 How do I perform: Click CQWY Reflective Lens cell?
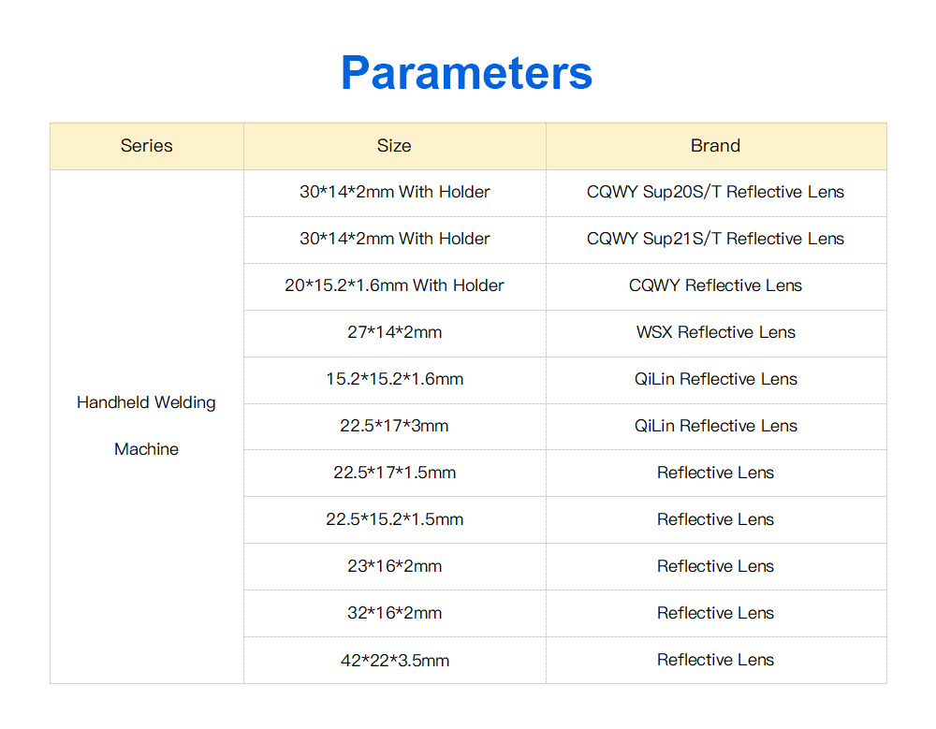(716, 285)
